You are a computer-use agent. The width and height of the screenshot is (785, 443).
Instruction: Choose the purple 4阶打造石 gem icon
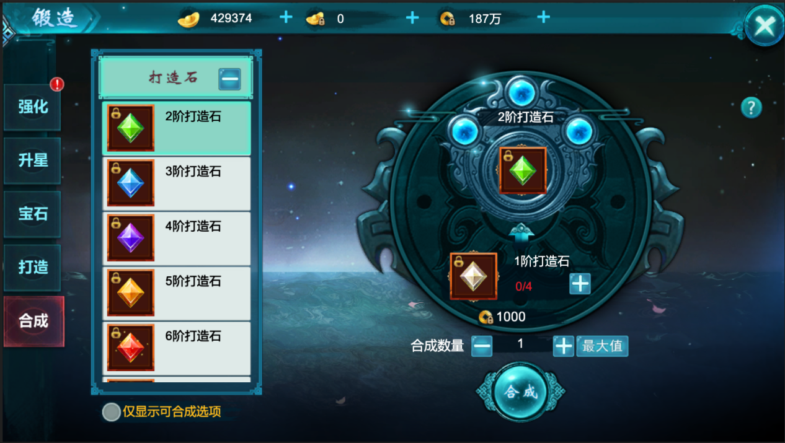tap(131, 238)
